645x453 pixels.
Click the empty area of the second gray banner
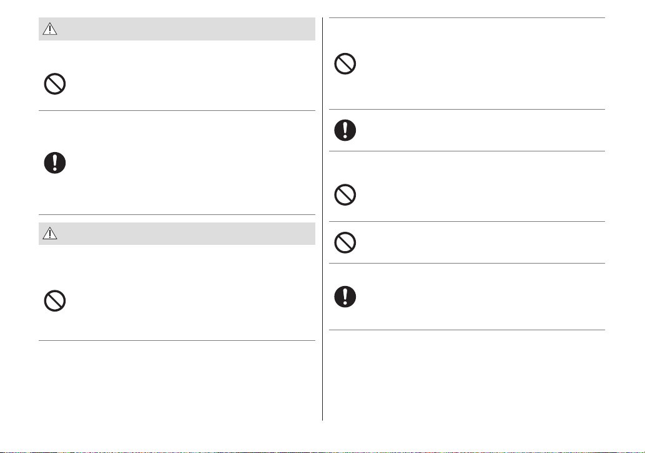click(185, 234)
